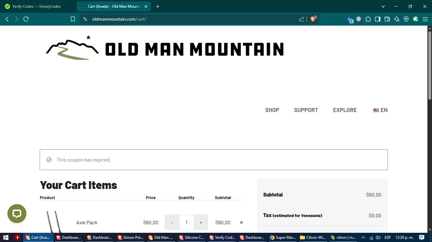The image size is (432, 242).
Task: Switch to Silicone C... taskbar window
Action: pyautogui.click(x=192, y=237)
